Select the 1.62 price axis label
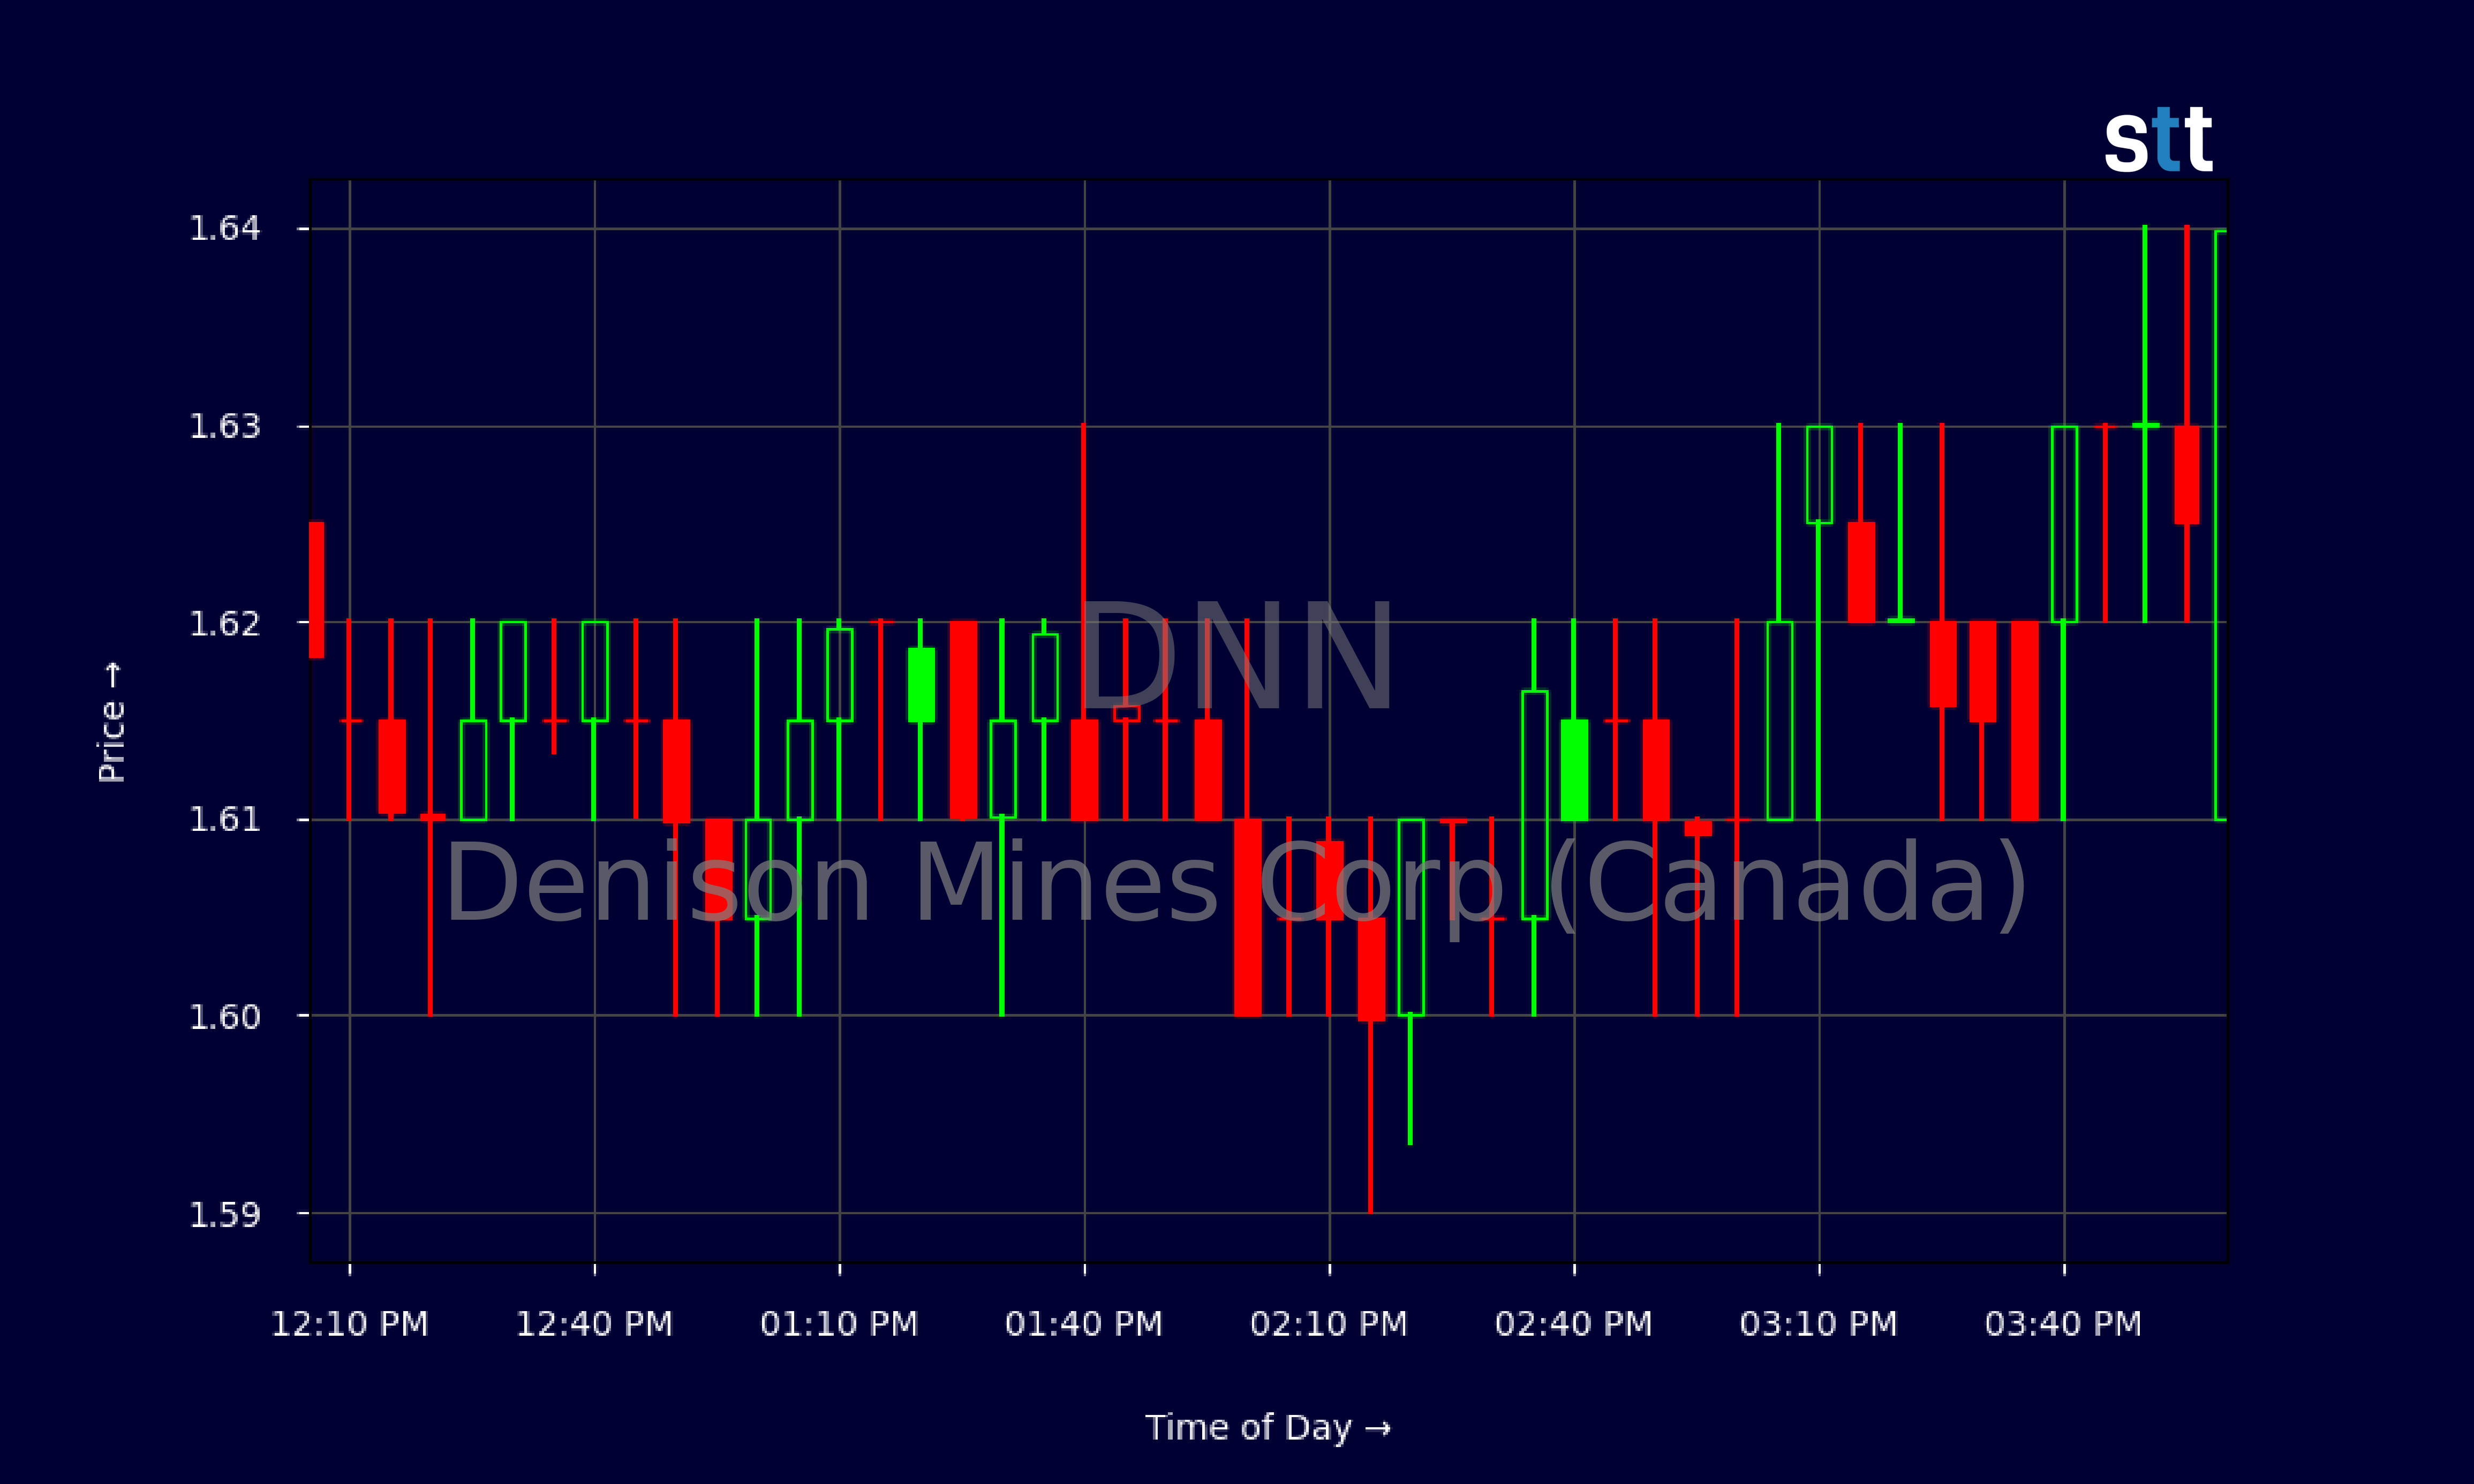The image size is (2474, 1484). [225, 623]
